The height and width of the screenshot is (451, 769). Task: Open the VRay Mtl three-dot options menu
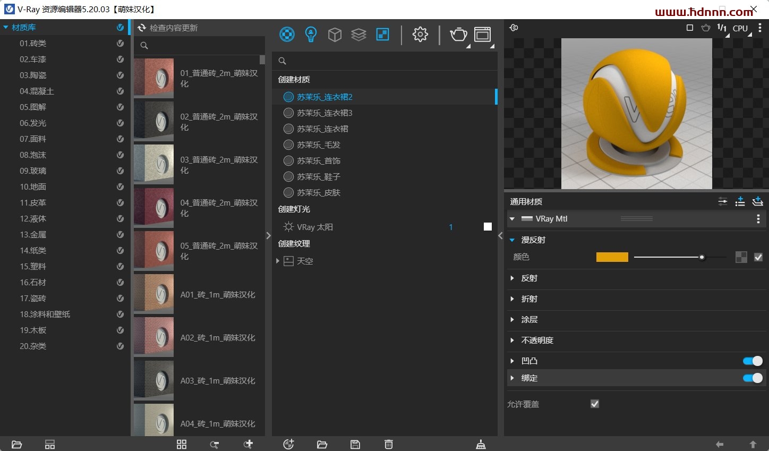[x=758, y=219]
